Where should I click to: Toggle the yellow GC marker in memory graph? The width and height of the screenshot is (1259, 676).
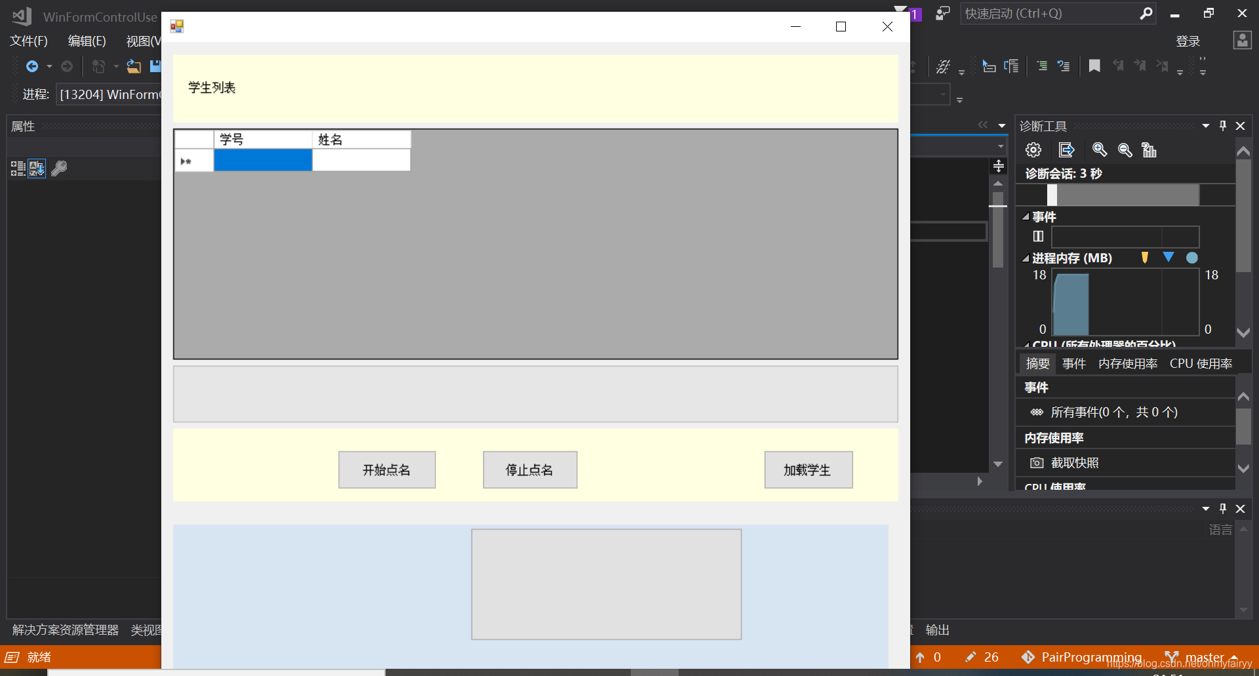[x=1145, y=258]
